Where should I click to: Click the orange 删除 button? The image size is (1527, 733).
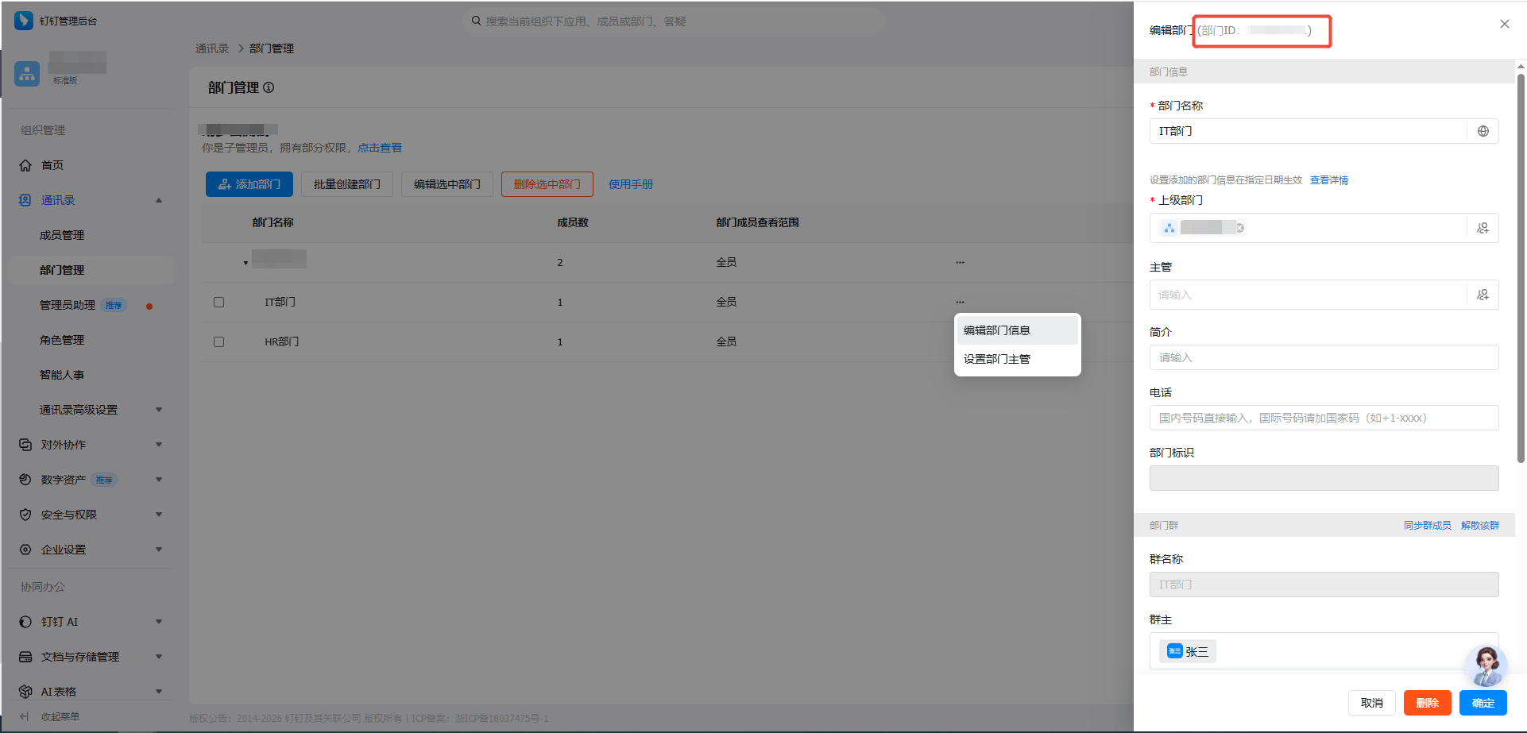point(1428,703)
